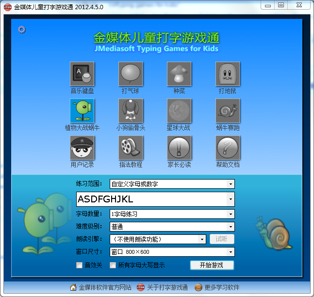Click the red JTGK icon in footer
The height and width of the screenshot is (297, 314).
click(x=141, y=287)
